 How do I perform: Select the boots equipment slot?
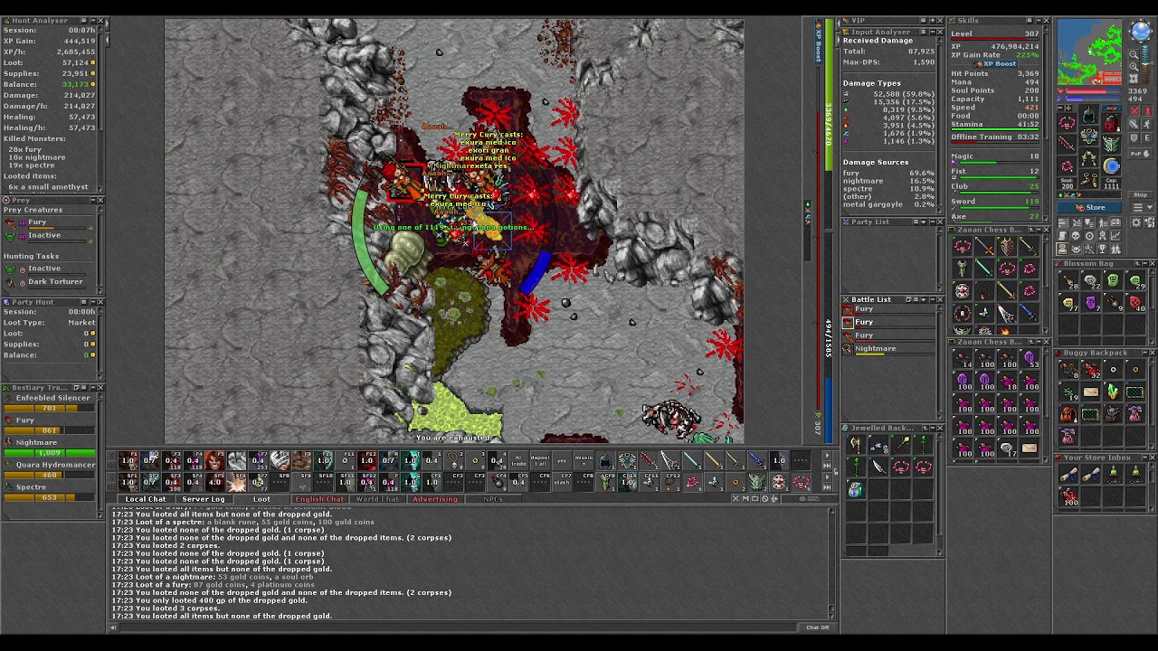(1089, 178)
